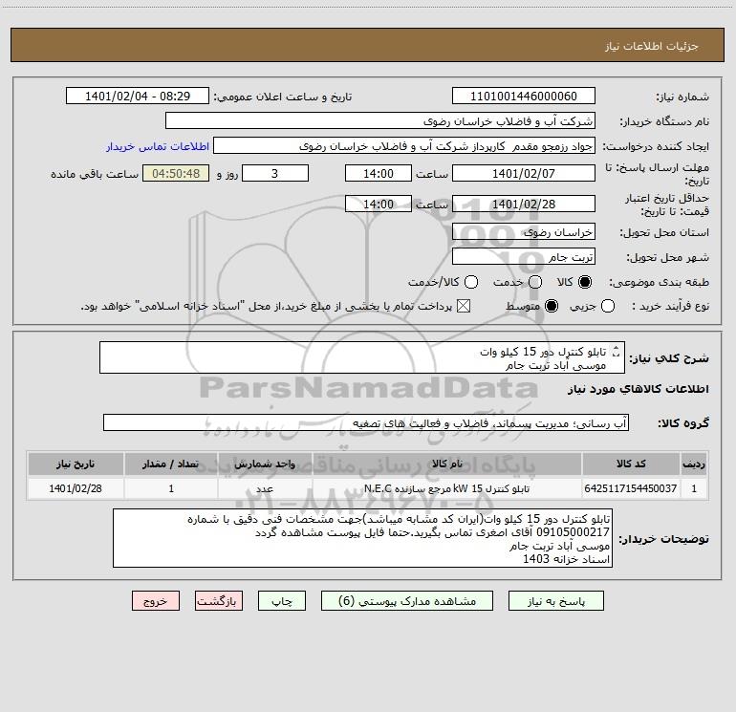This screenshot has height=712, width=736.
Task: Click the ردیف column header
Action: tap(694, 464)
